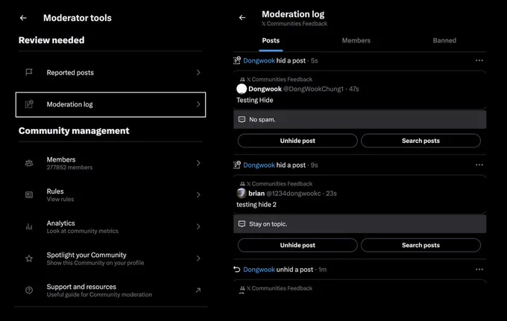
Task: Open Analytics community metrics
Action: [110, 226]
